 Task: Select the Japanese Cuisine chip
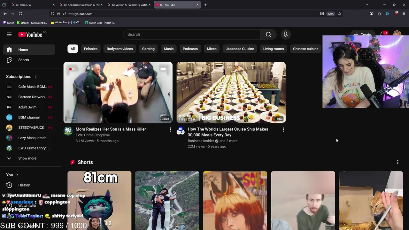[240, 49]
